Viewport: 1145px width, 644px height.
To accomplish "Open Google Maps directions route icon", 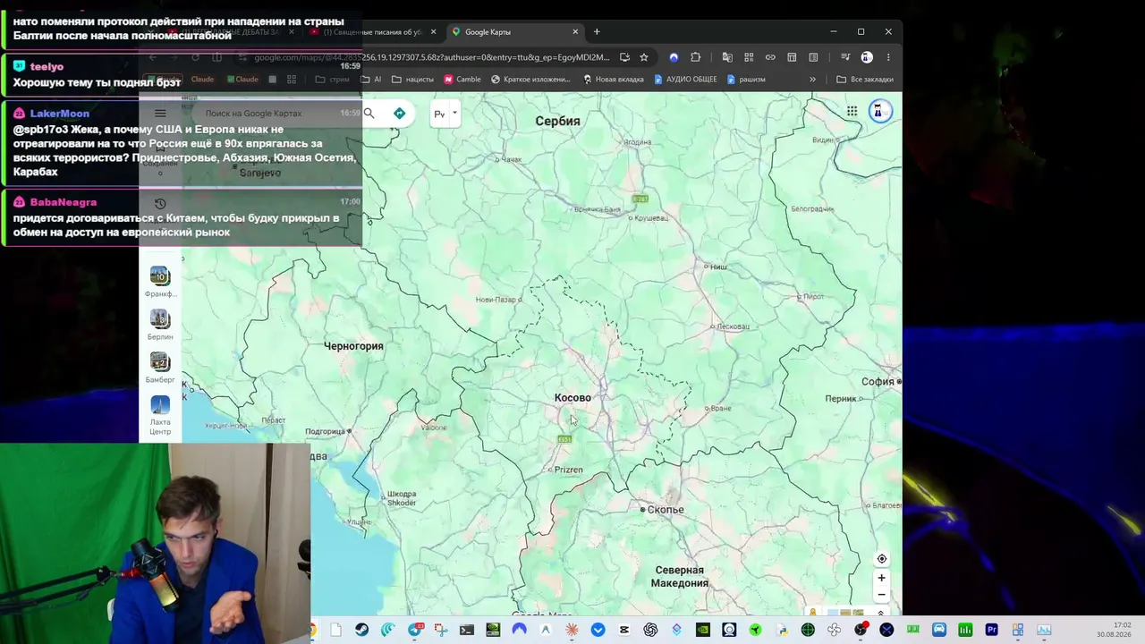I will pyautogui.click(x=400, y=114).
